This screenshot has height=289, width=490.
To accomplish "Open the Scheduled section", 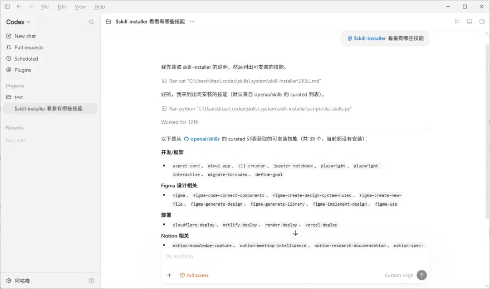I will (26, 59).
